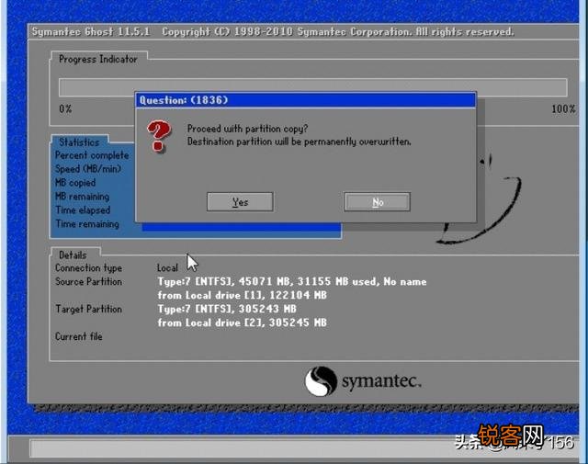Image resolution: width=588 pixels, height=464 pixels.
Task: Click the 'MB remaining' label
Action: click(82, 197)
